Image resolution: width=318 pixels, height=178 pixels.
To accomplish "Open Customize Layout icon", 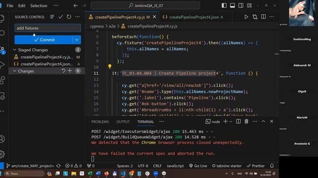I will click(249, 5).
